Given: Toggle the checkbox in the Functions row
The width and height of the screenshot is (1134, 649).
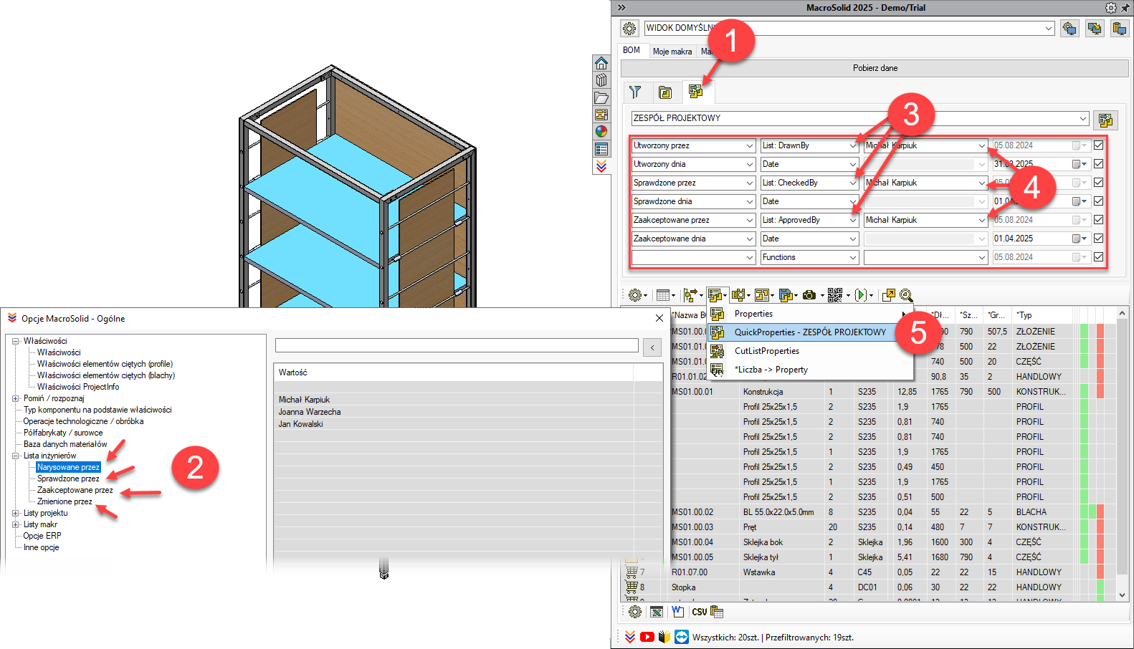Looking at the screenshot, I should coord(1098,257).
